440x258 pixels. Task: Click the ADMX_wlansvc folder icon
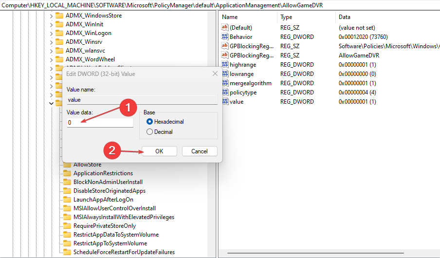pyautogui.click(x=59, y=50)
